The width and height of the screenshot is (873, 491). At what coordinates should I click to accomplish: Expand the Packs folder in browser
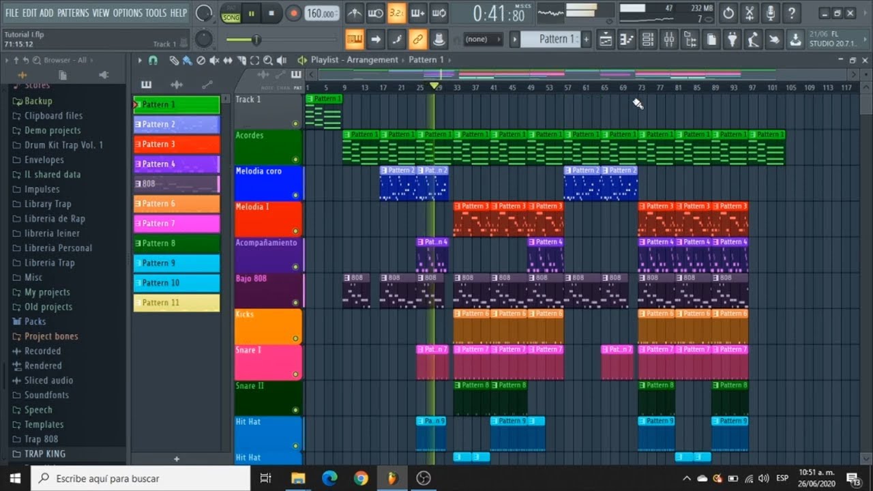35,321
